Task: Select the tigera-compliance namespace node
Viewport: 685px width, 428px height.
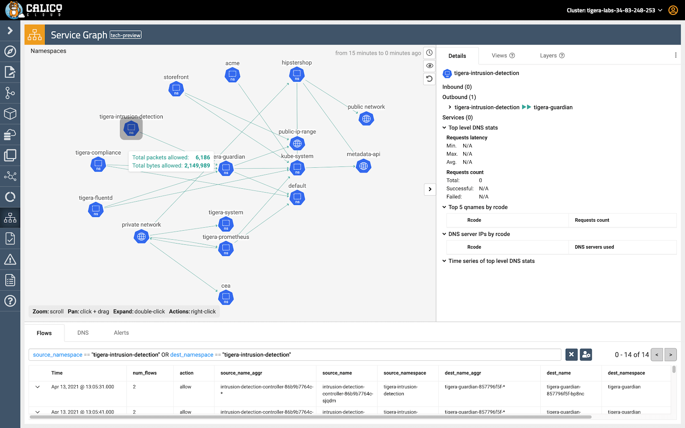Action: click(x=98, y=164)
